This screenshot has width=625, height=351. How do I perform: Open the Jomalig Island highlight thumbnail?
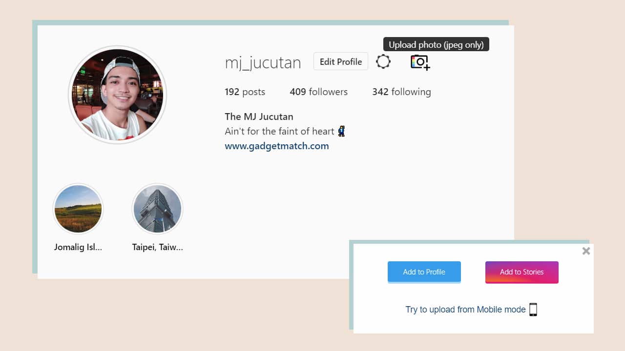[78, 209]
